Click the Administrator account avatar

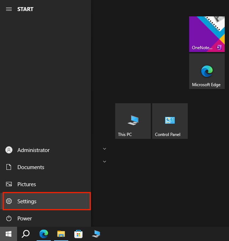click(x=9, y=150)
